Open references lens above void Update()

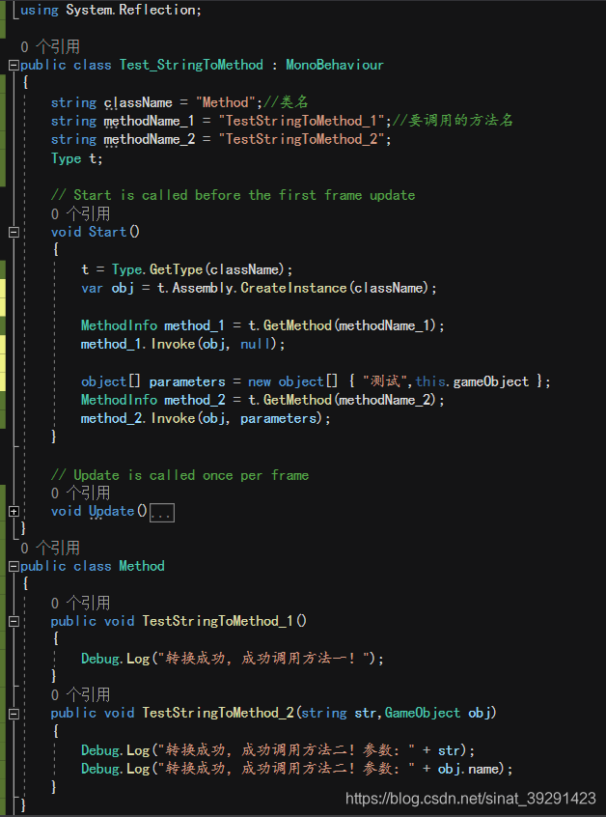click(80, 493)
